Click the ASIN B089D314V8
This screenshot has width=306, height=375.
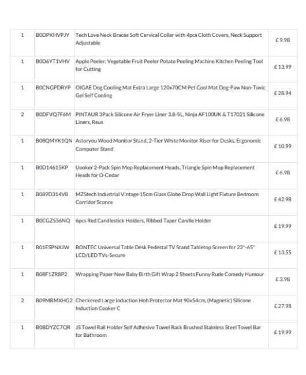click(x=52, y=194)
